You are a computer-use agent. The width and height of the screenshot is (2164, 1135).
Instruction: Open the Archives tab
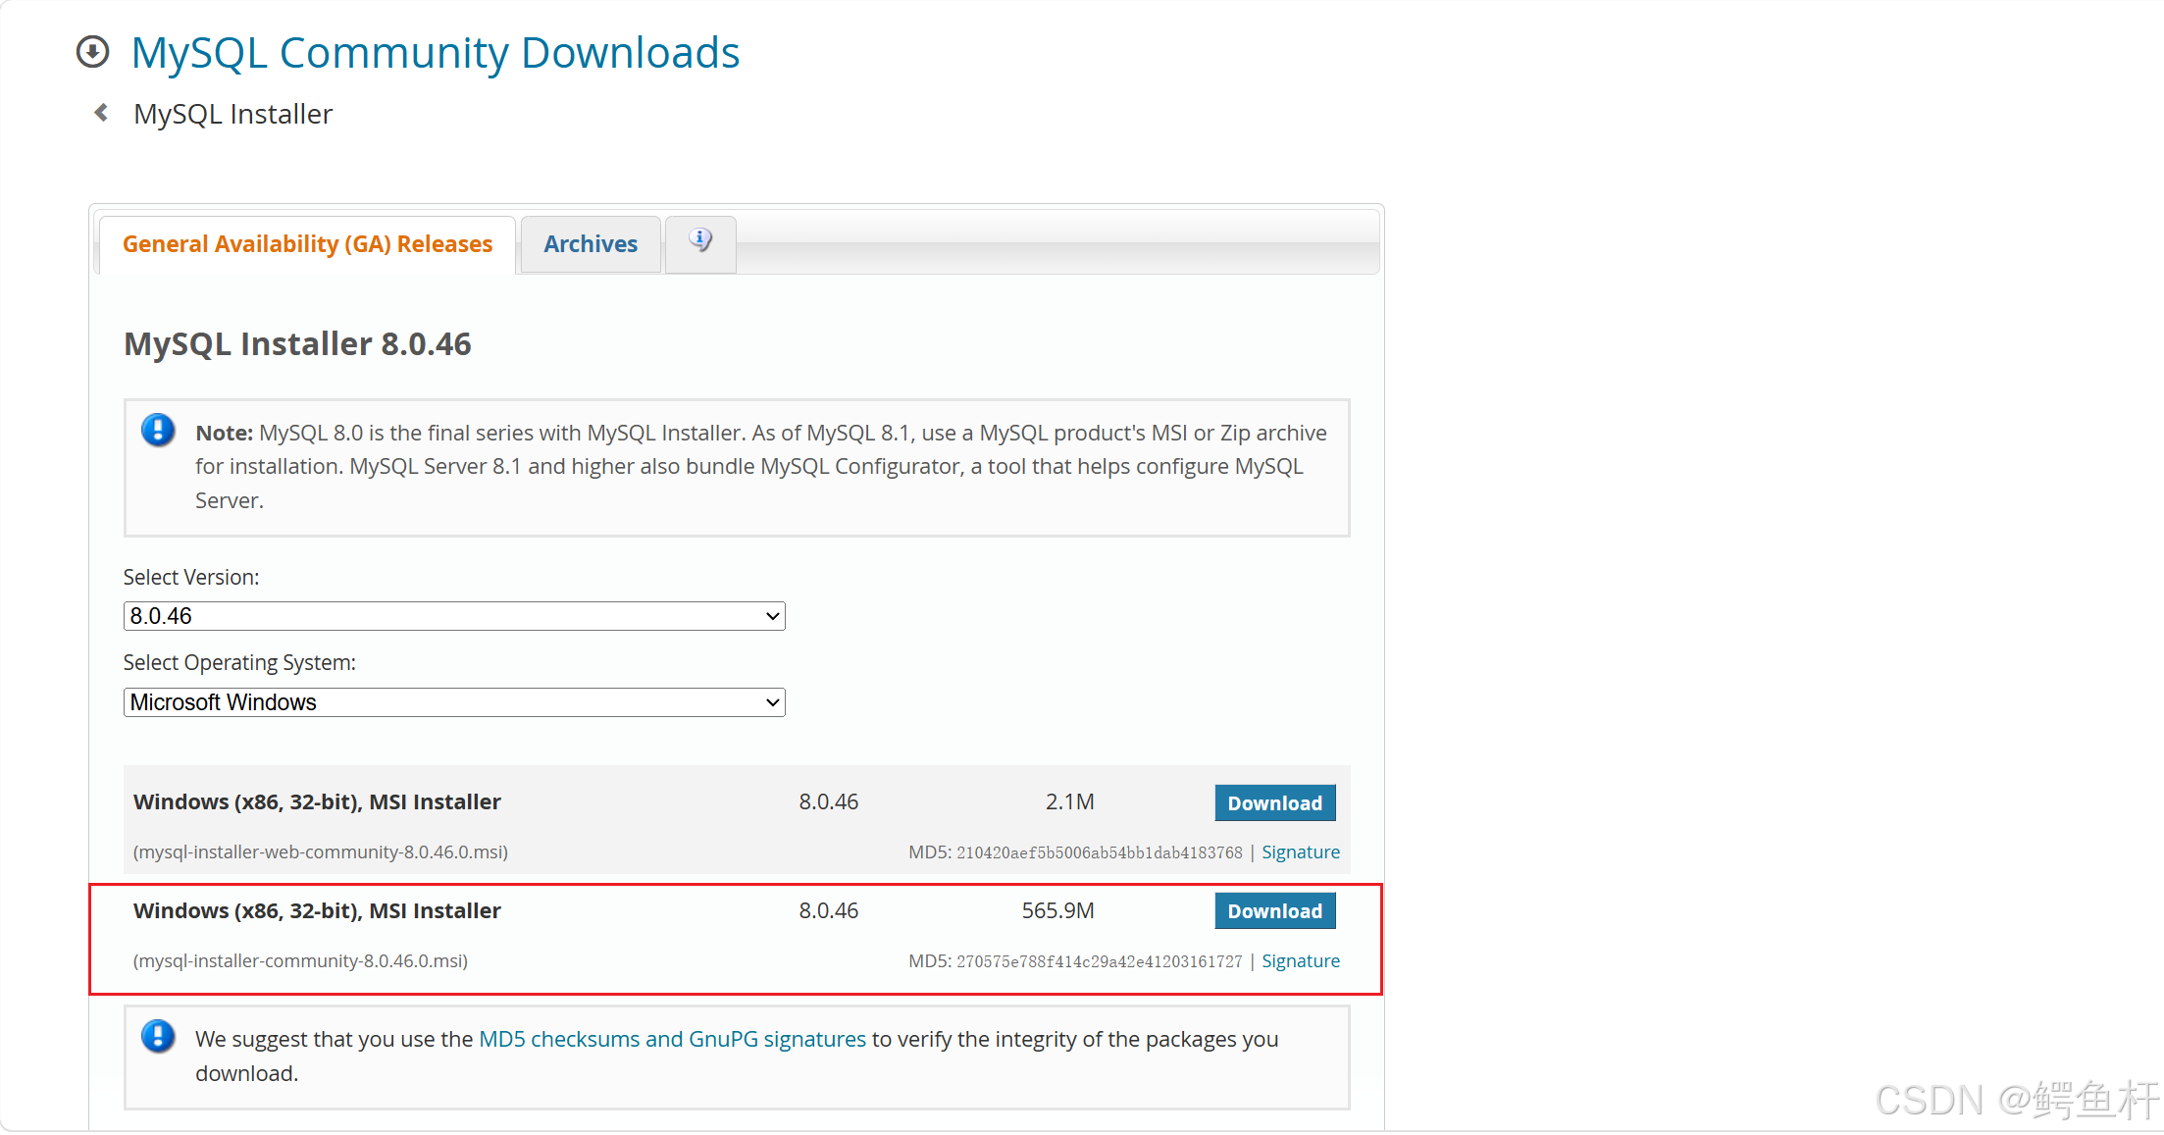pos(591,244)
